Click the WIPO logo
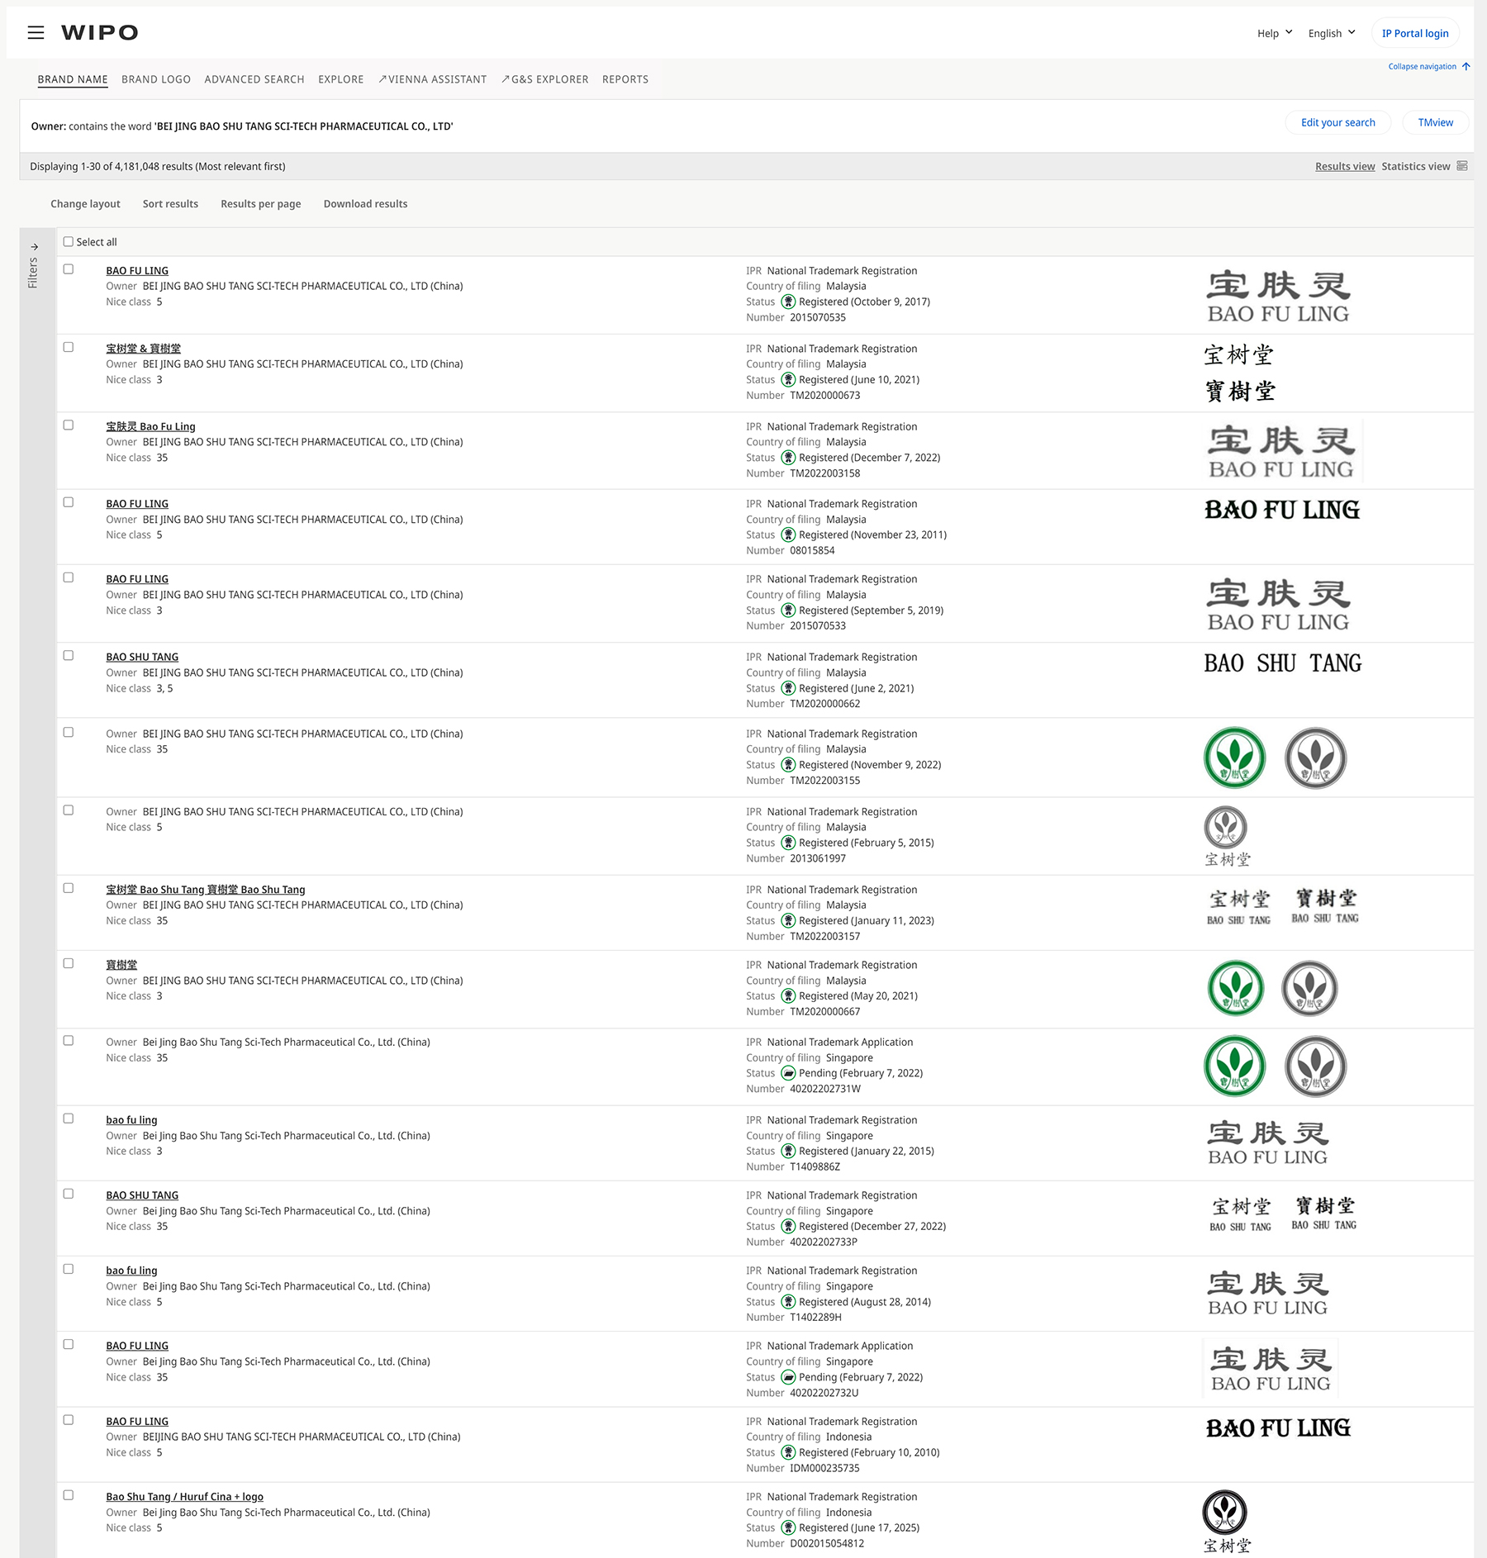Viewport: 1487px width, 1558px height. pos(100,32)
